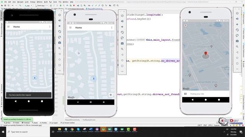Take a screenshot with the right emulator camera icon
The width and height of the screenshot is (245, 137).
237,41
